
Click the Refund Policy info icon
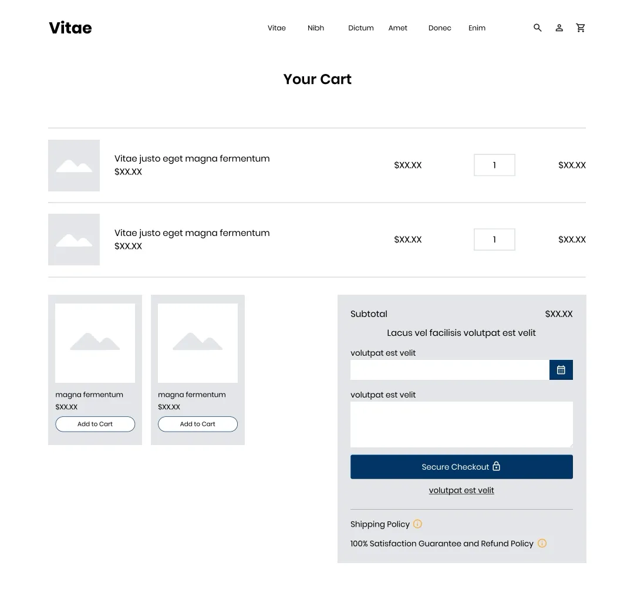[542, 543]
